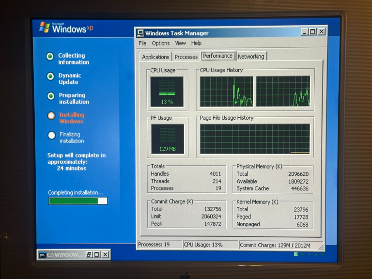Click the first CPU Usage History graph
This screenshot has width=372, height=279.
click(x=227, y=92)
